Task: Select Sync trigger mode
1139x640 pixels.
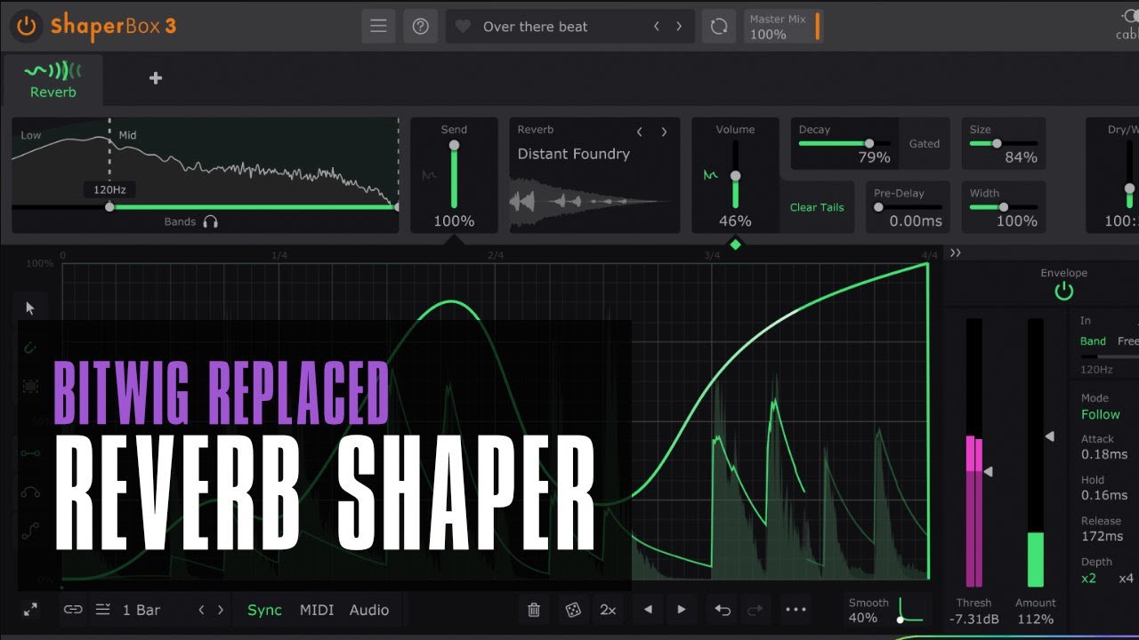Action: [x=264, y=610]
